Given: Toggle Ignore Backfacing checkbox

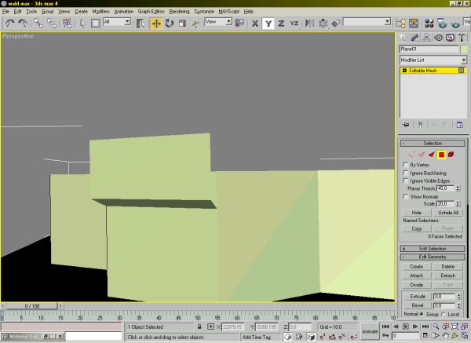Looking at the screenshot, I should point(405,173).
